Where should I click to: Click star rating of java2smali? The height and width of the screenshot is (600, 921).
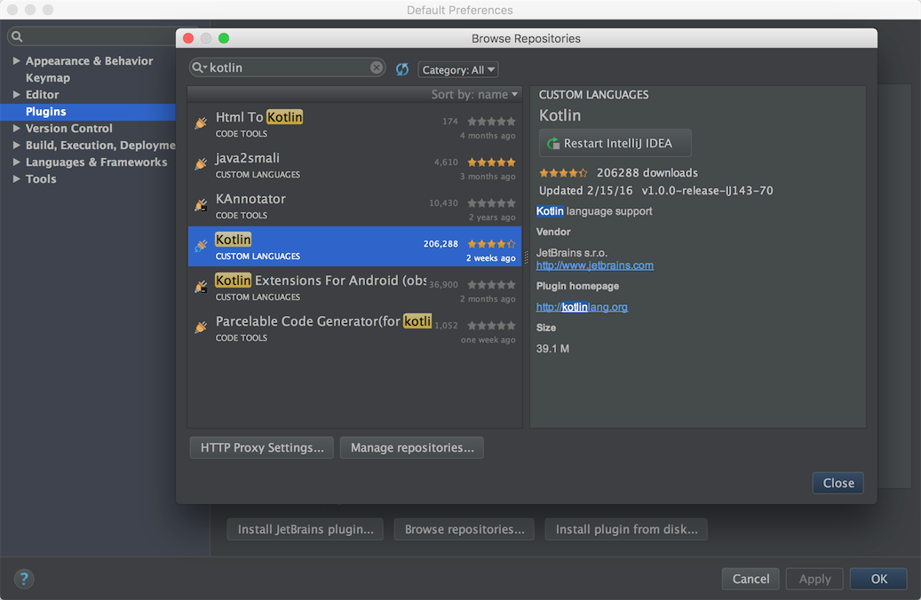pyautogui.click(x=492, y=162)
